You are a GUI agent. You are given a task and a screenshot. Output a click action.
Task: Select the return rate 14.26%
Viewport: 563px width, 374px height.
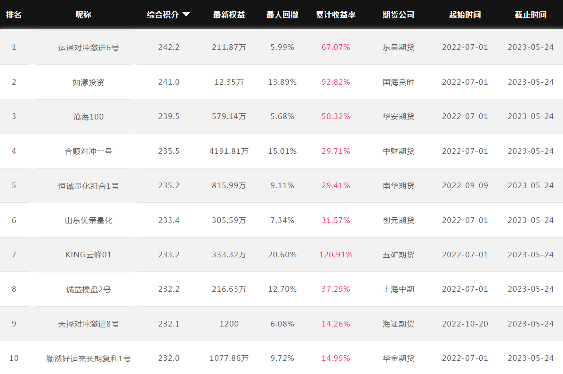point(336,324)
